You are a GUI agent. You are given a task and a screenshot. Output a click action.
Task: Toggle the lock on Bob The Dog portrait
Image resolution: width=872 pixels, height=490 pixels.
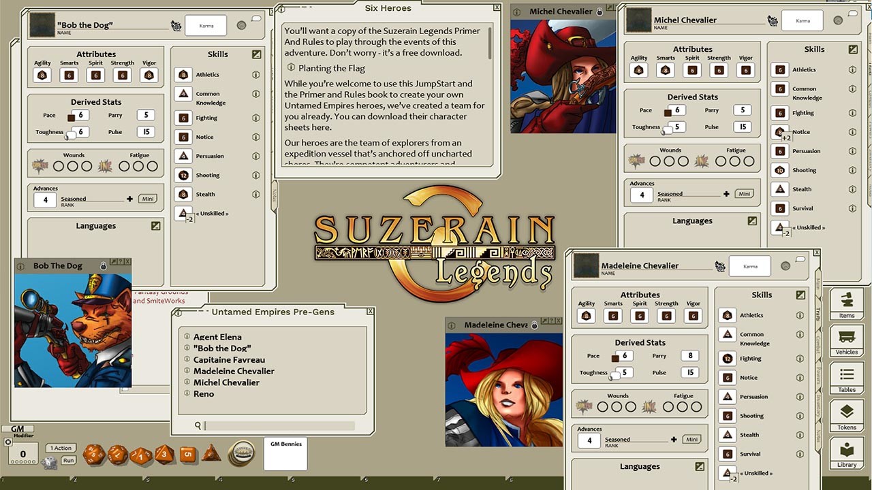[x=103, y=265]
